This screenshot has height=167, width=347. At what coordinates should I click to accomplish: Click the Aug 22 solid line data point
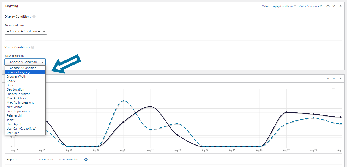(150, 107)
